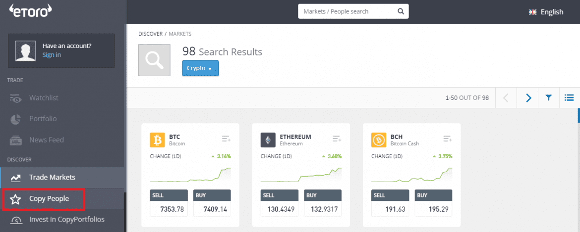Go to next results page arrow
The height and width of the screenshot is (232, 580).
click(x=528, y=98)
